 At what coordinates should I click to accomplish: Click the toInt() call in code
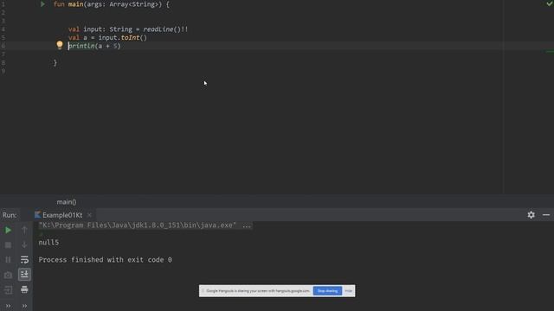point(133,38)
